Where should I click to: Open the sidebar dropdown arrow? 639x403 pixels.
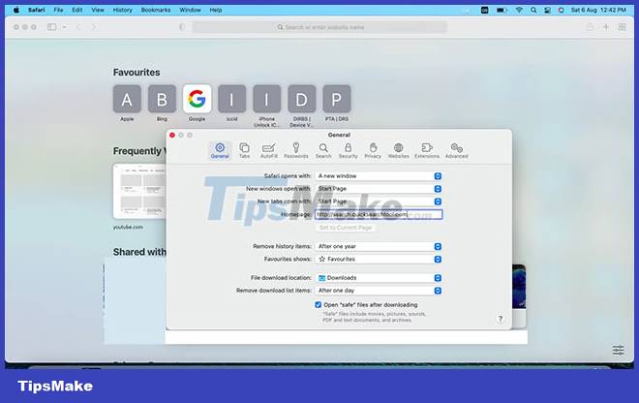[x=65, y=27]
